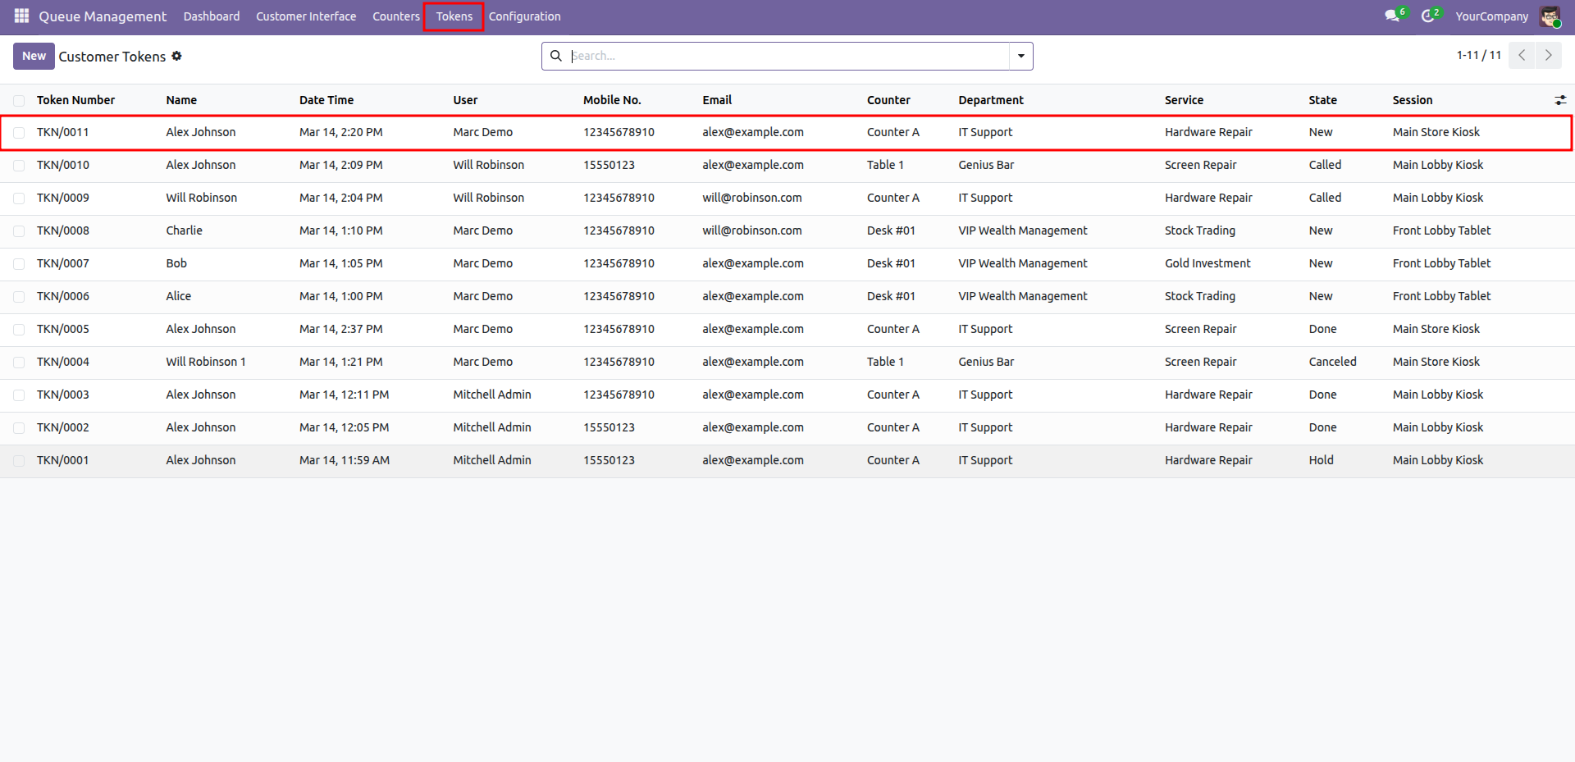Expand the search options dropdown arrow
Screen dimensions: 1575x762
[x=1021, y=56]
